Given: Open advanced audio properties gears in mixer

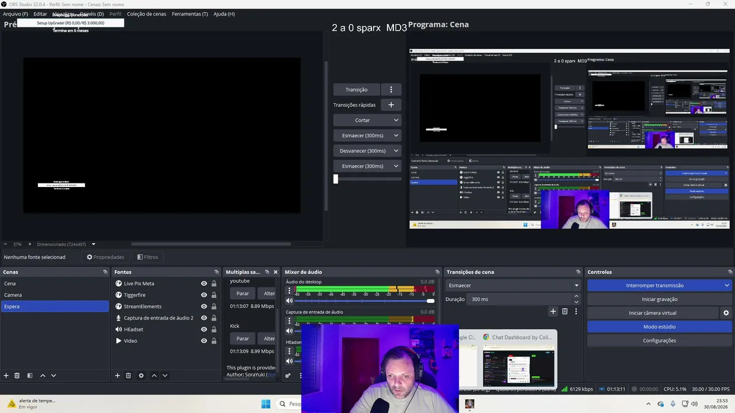Looking at the screenshot, I should [x=288, y=376].
